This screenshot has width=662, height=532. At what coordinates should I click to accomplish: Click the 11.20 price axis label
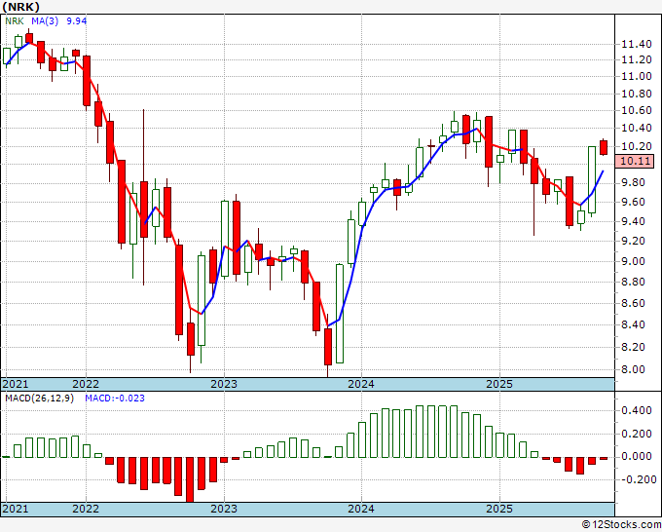[x=637, y=60]
